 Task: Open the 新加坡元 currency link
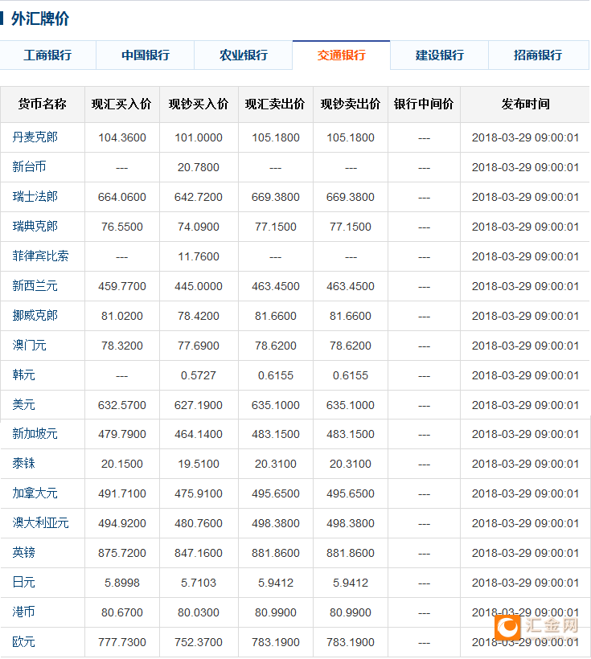tap(35, 434)
